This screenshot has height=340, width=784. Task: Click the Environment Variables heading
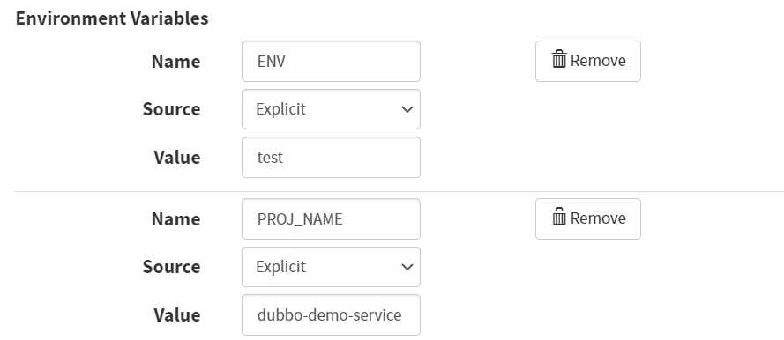pyautogui.click(x=112, y=18)
